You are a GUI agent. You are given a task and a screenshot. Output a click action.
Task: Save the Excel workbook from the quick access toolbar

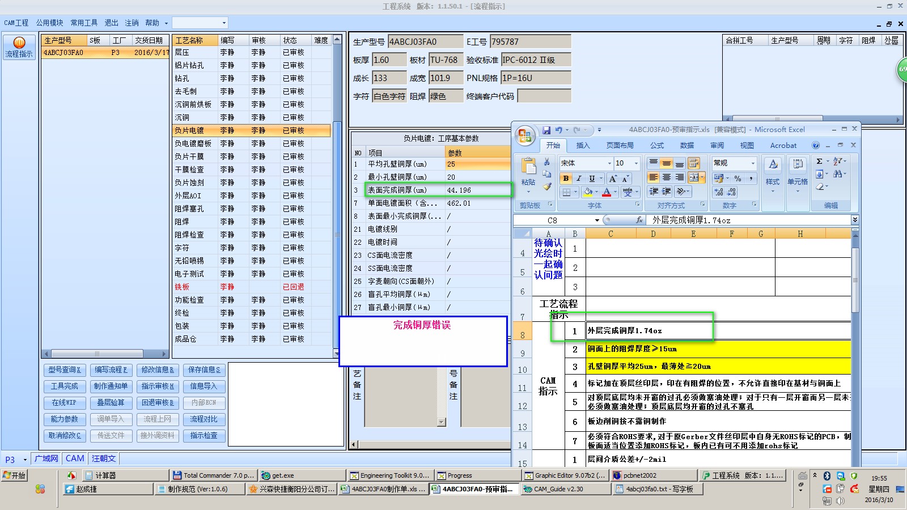pyautogui.click(x=546, y=130)
